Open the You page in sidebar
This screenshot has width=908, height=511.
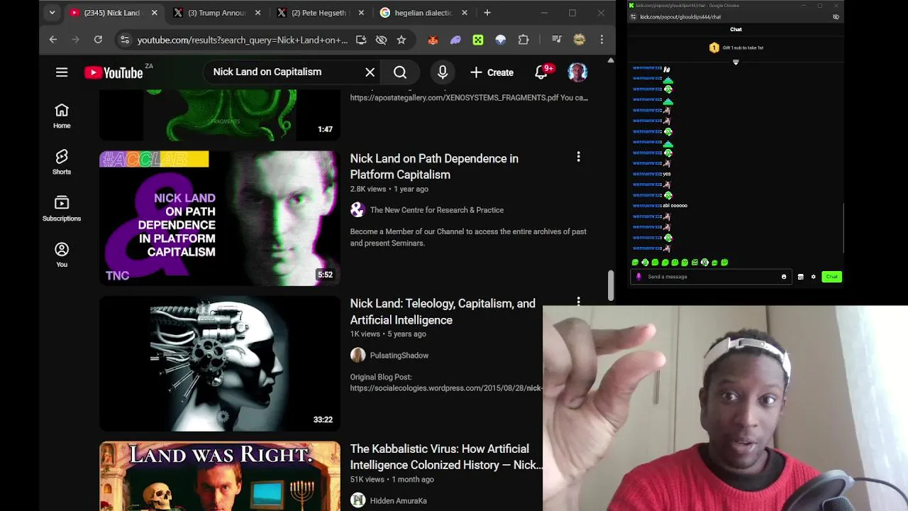(62, 255)
